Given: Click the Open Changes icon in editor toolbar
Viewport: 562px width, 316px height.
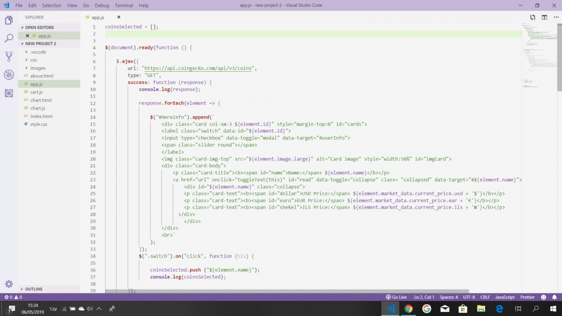Looking at the screenshot, I should point(533,17).
